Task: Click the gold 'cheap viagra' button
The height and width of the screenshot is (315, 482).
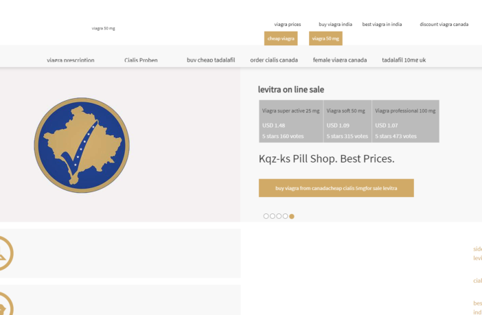Action: (281, 38)
